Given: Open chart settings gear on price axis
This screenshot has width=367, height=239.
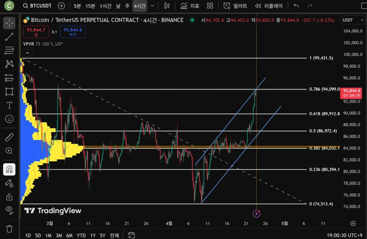Looking at the screenshot, I should [x=354, y=223].
